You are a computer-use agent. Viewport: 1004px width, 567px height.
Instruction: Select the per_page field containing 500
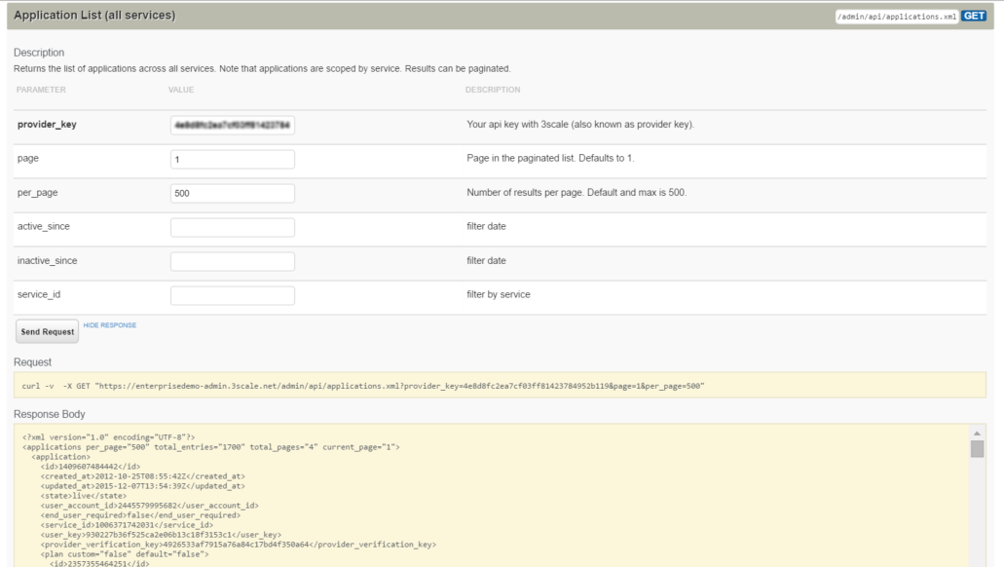click(x=232, y=193)
